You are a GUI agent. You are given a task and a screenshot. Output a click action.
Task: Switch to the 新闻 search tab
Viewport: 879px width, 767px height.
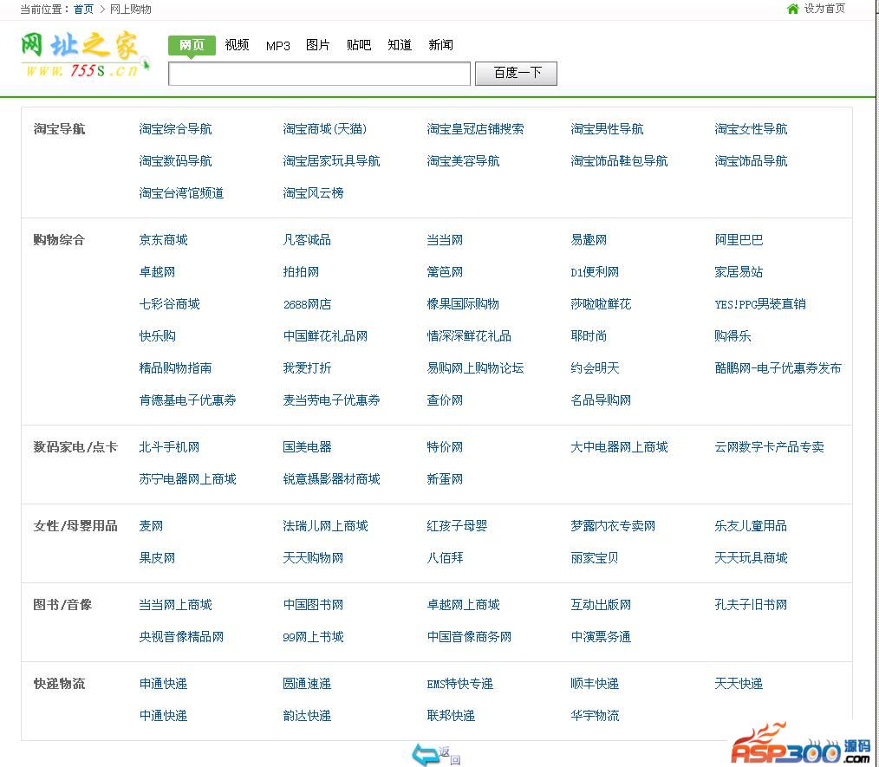pyautogui.click(x=440, y=45)
